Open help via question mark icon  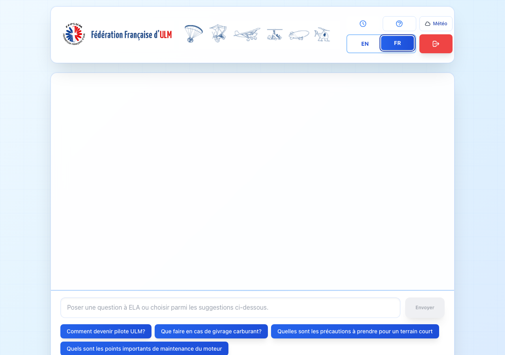(399, 24)
